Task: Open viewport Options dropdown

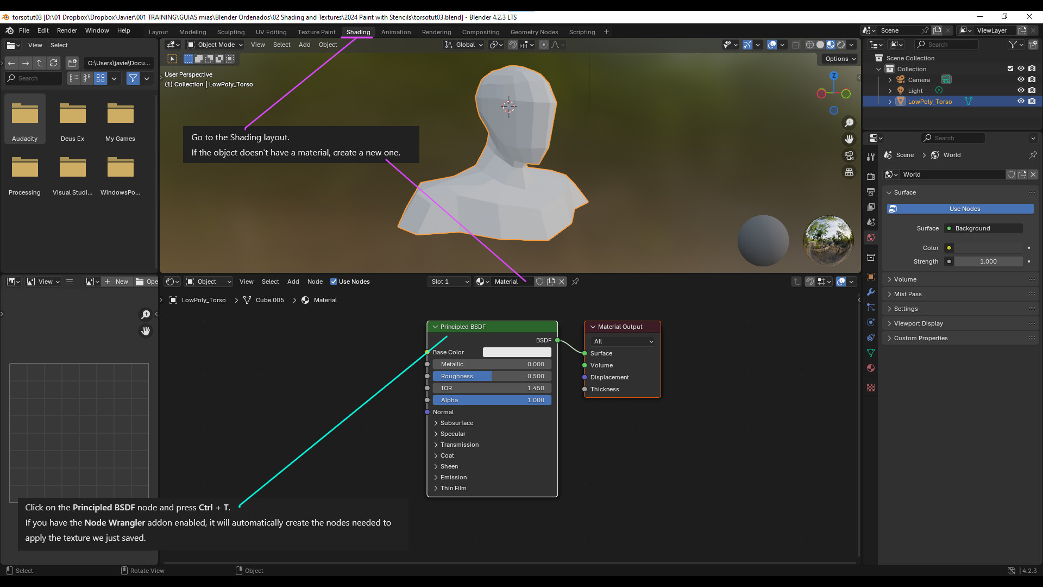Action: (840, 59)
